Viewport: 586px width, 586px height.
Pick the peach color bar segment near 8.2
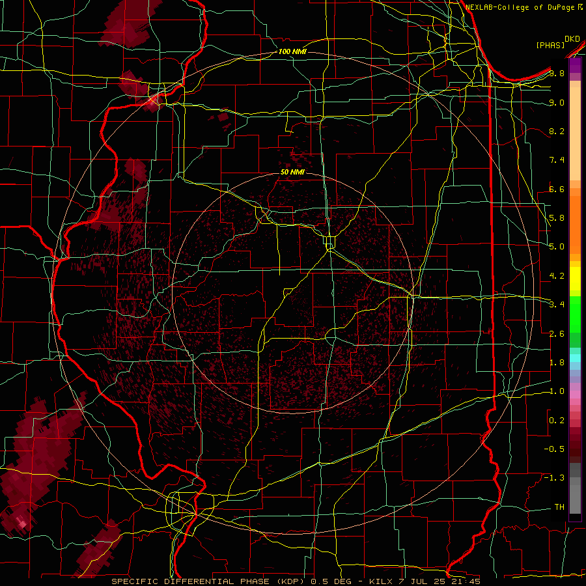[x=575, y=133]
